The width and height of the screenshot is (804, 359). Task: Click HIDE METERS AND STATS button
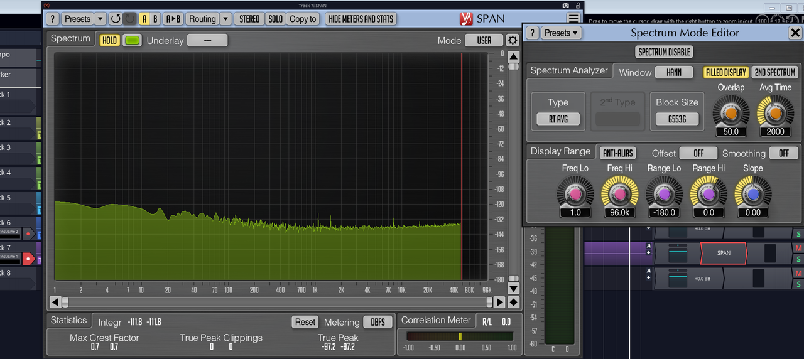coord(361,19)
